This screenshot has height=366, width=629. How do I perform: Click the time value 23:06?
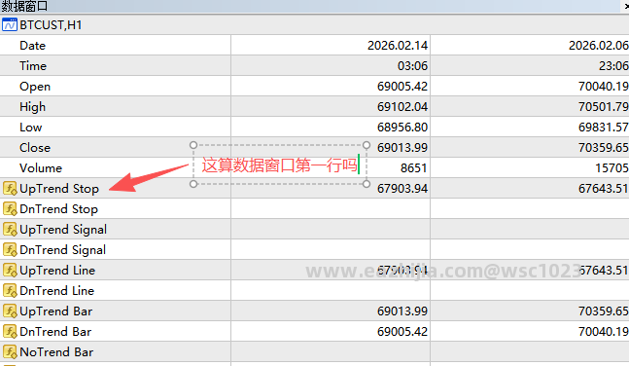click(x=613, y=66)
